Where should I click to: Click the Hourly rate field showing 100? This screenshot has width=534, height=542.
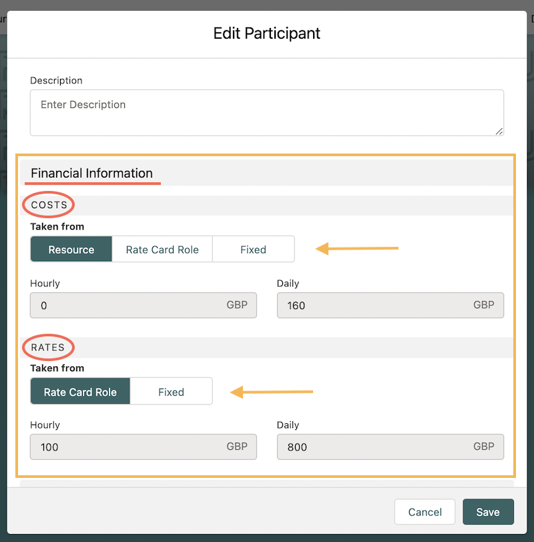127,447
